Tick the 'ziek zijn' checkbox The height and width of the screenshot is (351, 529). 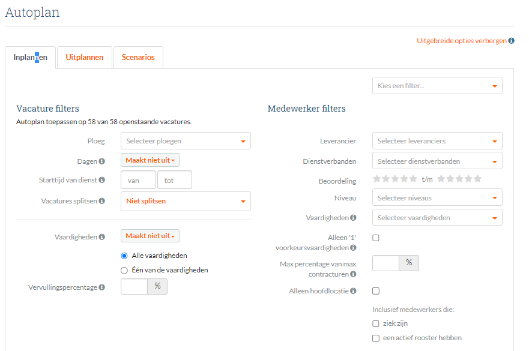click(x=376, y=324)
